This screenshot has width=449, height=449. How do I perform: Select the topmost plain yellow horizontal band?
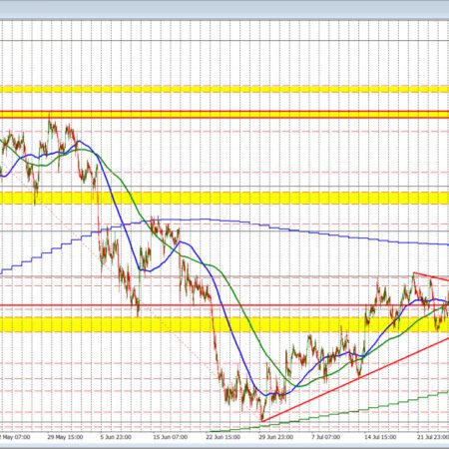click(224, 89)
